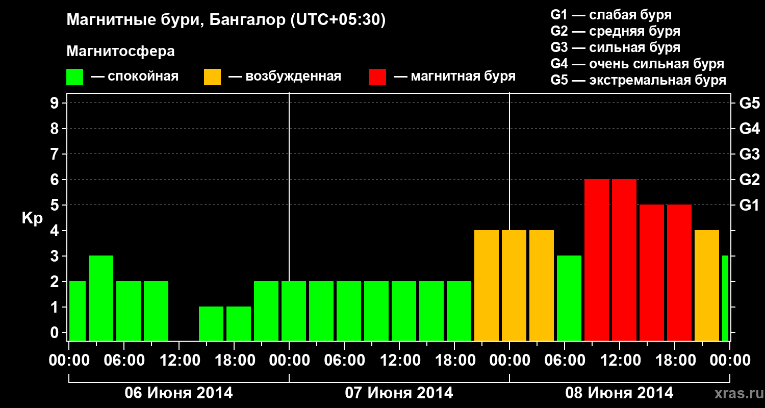Click the red 'магнитная буря' legend swatch
The height and width of the screenshot is (408, 765).
378,77
